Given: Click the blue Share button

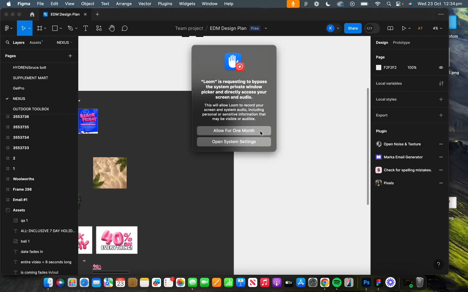Looking at the screenshot, I should click(353, 28).
